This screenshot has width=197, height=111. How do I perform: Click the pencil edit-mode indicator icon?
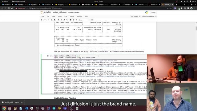click(140, 16)
